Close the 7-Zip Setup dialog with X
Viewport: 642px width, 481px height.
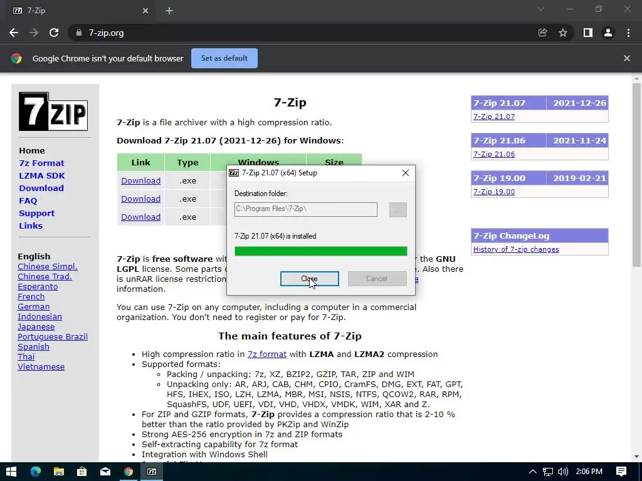(x=406, y=173)
